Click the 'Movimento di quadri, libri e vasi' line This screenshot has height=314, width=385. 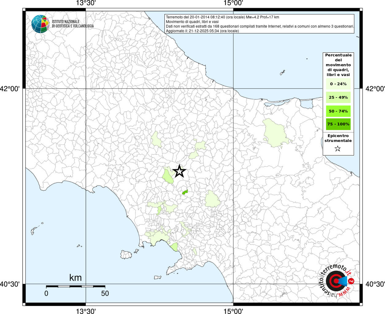point(192,22)
